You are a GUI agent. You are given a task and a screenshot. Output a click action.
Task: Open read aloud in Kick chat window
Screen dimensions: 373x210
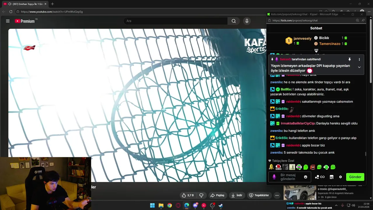(363, 20)
